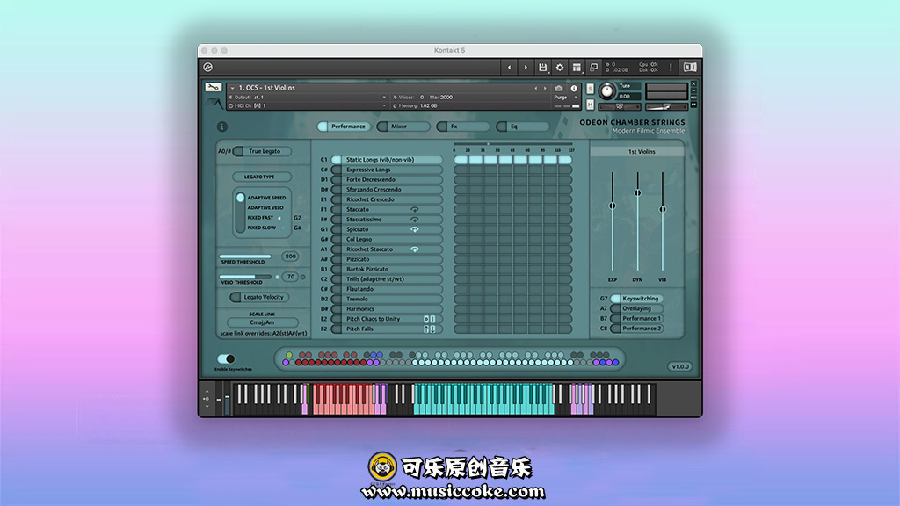
Task: Switch to Eq tab
Action: [523, 126]
